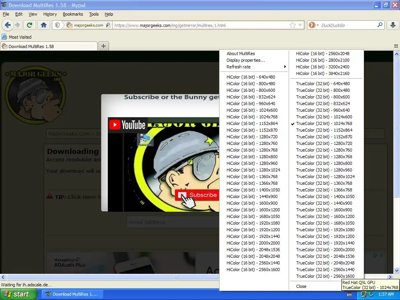This screenshot has width=400, height=300.
Task: Open the Bookmarks menu
Action: [x=73, y=14]
